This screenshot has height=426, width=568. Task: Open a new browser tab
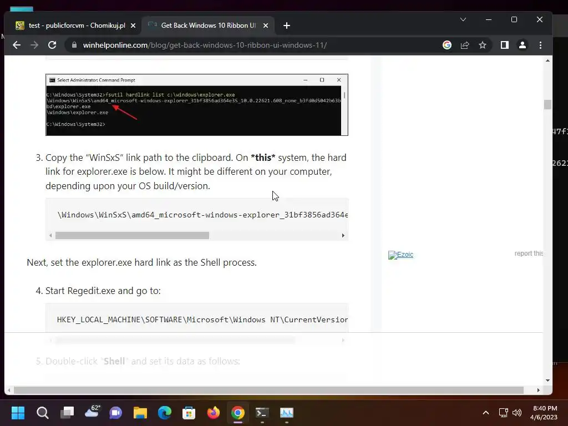(x=287, y=26)
